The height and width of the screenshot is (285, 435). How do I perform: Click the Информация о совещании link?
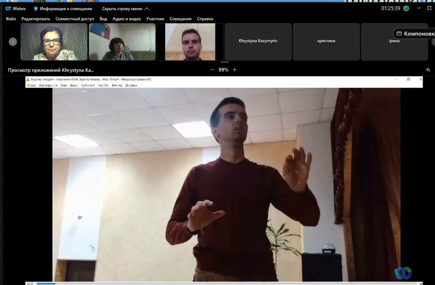66,9
